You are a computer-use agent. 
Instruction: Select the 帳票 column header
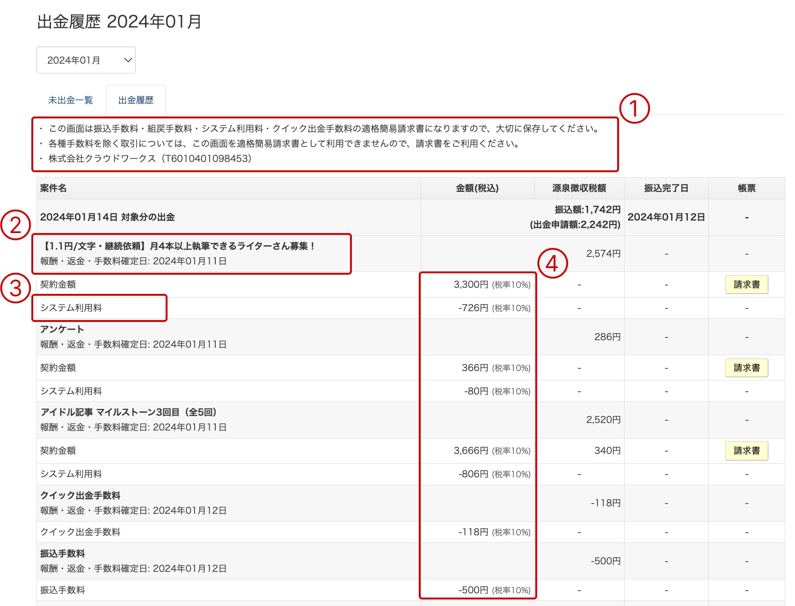pyautogui.click(x=746, y=188)
